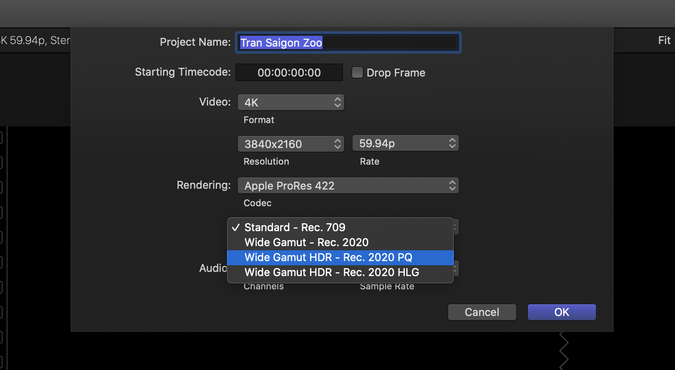Image resolution: width=675 pixels, height=370 pixels.
Task: Click the Codec caption under Rendering popup
Action: pyautogui.click(x=257, y=203)
